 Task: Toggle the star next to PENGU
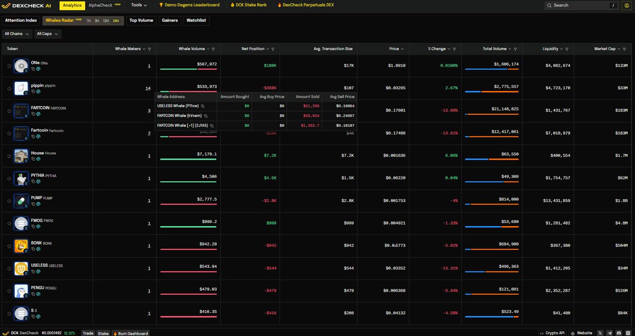[x=9, y=291]
